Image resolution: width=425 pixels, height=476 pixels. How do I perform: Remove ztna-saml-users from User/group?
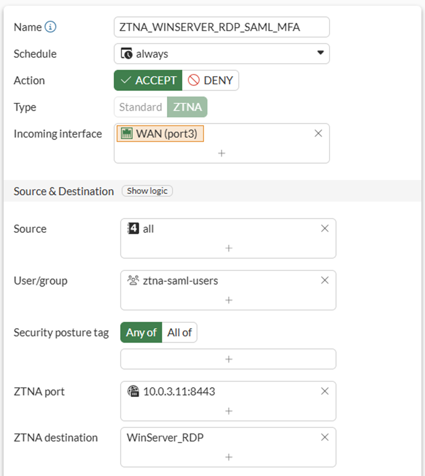pyautogui.click(x=325, y=280)
